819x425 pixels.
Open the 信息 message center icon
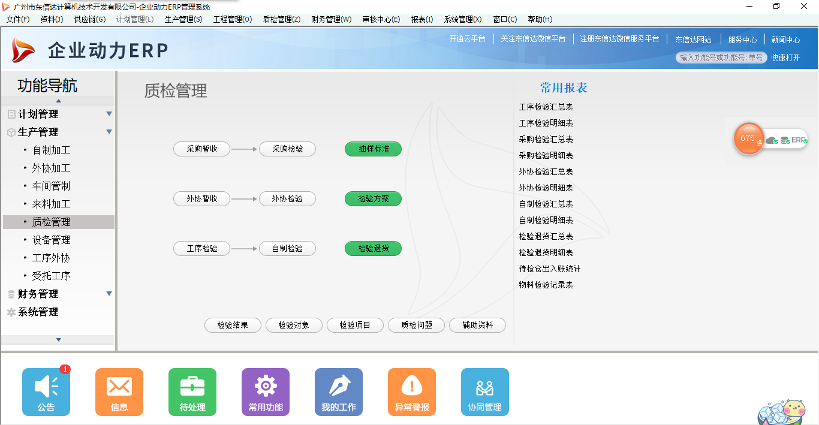pyautogui.click(x=119, y=392)
